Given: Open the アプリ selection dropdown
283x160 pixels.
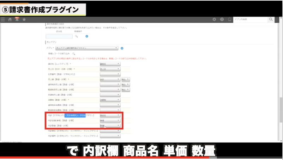Looking at the screenshot, I should click(87, 48).
